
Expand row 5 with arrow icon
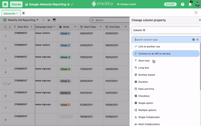(9, 84)
